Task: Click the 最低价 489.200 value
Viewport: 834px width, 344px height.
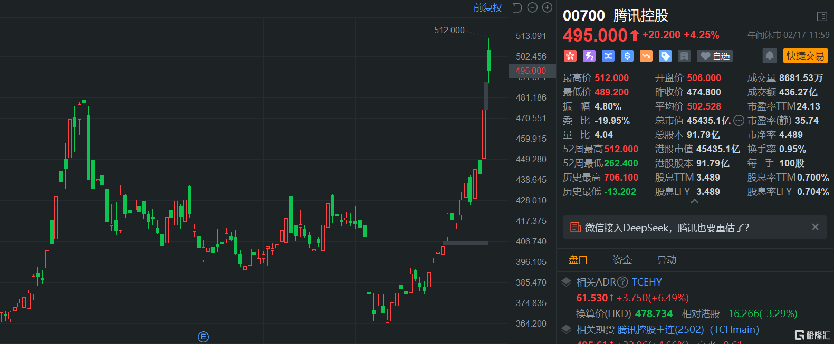Action: tap(611, 92)
